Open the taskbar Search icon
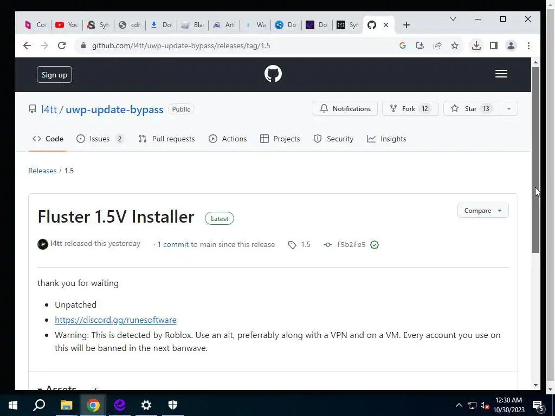Image resolution: width=555 pixels, height=416 pixels. [39, 405]
